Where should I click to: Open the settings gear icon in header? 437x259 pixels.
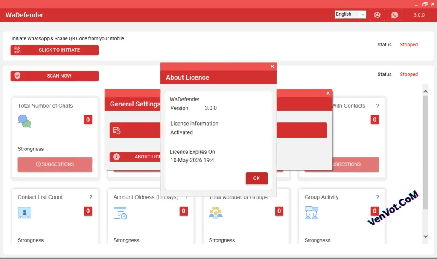[377, 15]
